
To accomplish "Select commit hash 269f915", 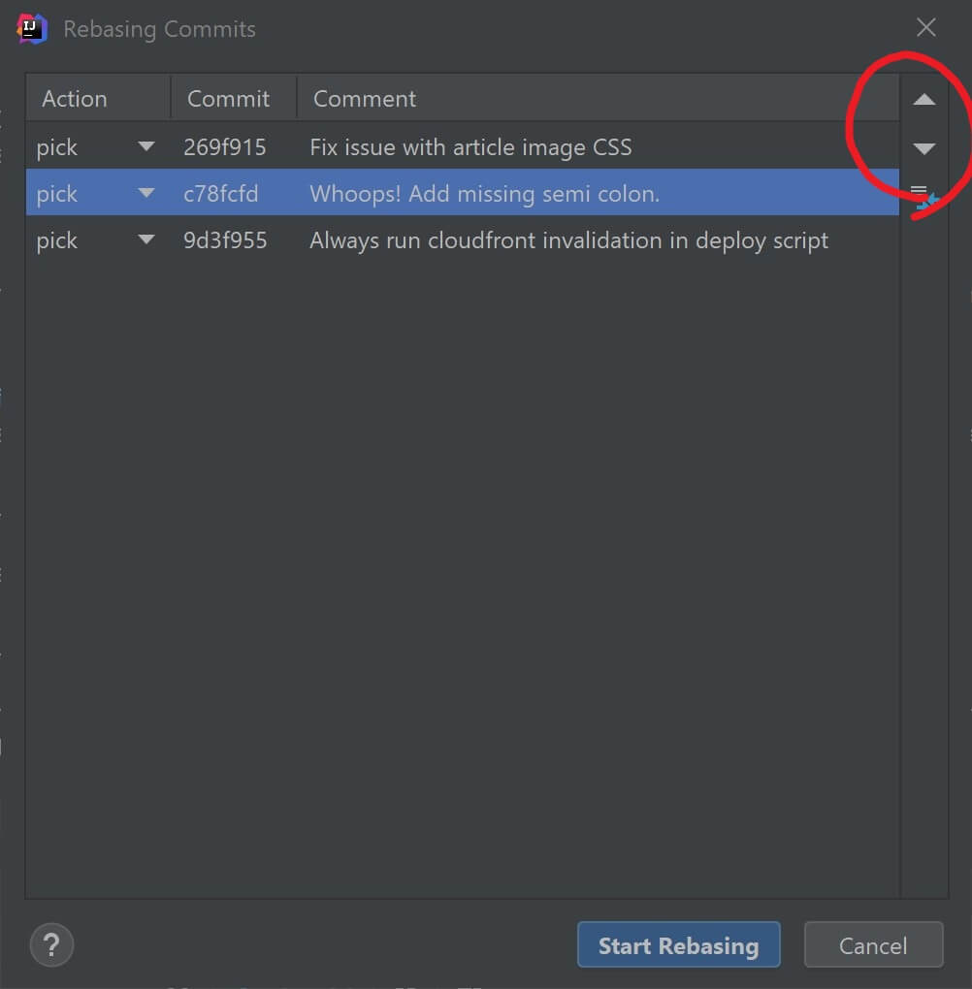I will click(225, 147).
